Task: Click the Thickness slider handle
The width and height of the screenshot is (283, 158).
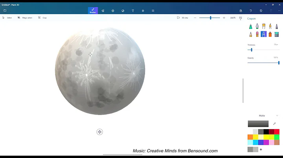Action: tap(252, 50)
